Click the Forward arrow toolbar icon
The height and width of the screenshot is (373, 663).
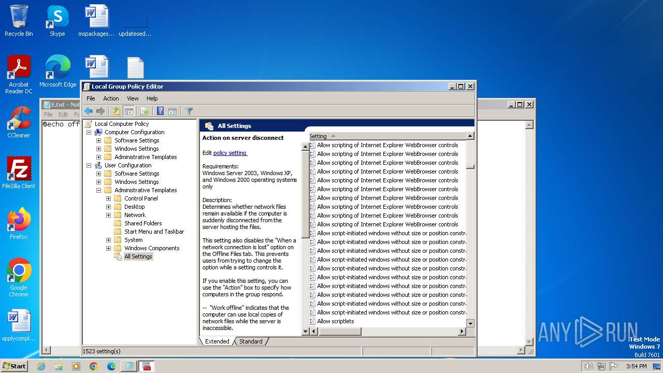100,111
